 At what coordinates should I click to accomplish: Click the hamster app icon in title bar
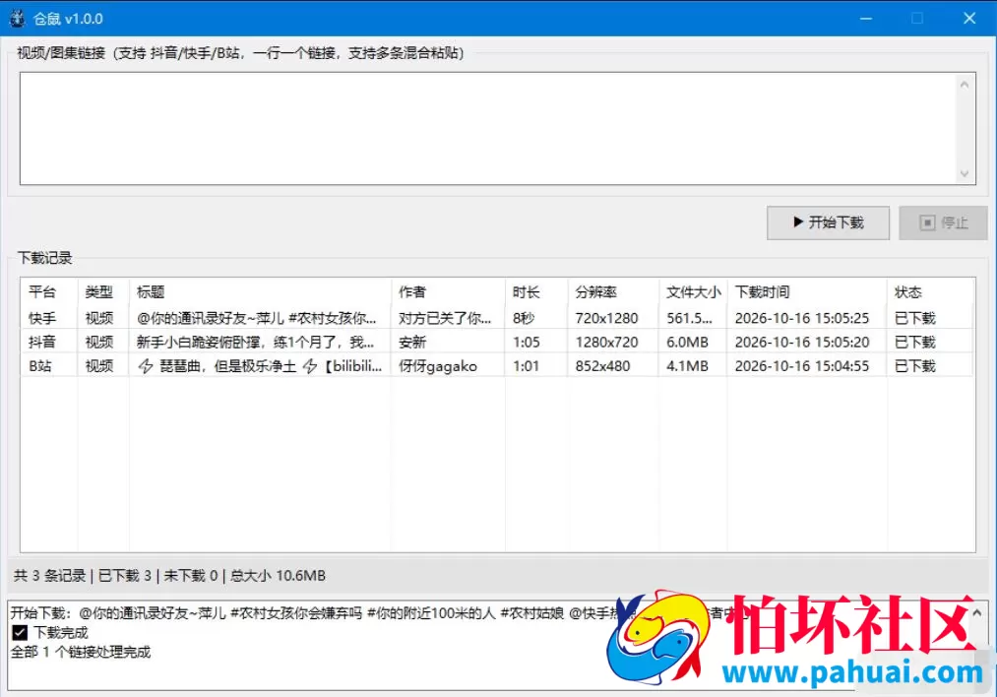pos(17,19)
